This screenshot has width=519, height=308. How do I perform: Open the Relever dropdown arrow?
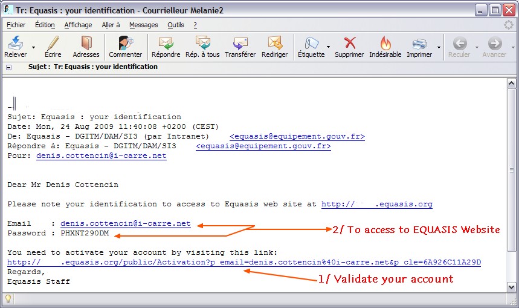pos(33,47)
